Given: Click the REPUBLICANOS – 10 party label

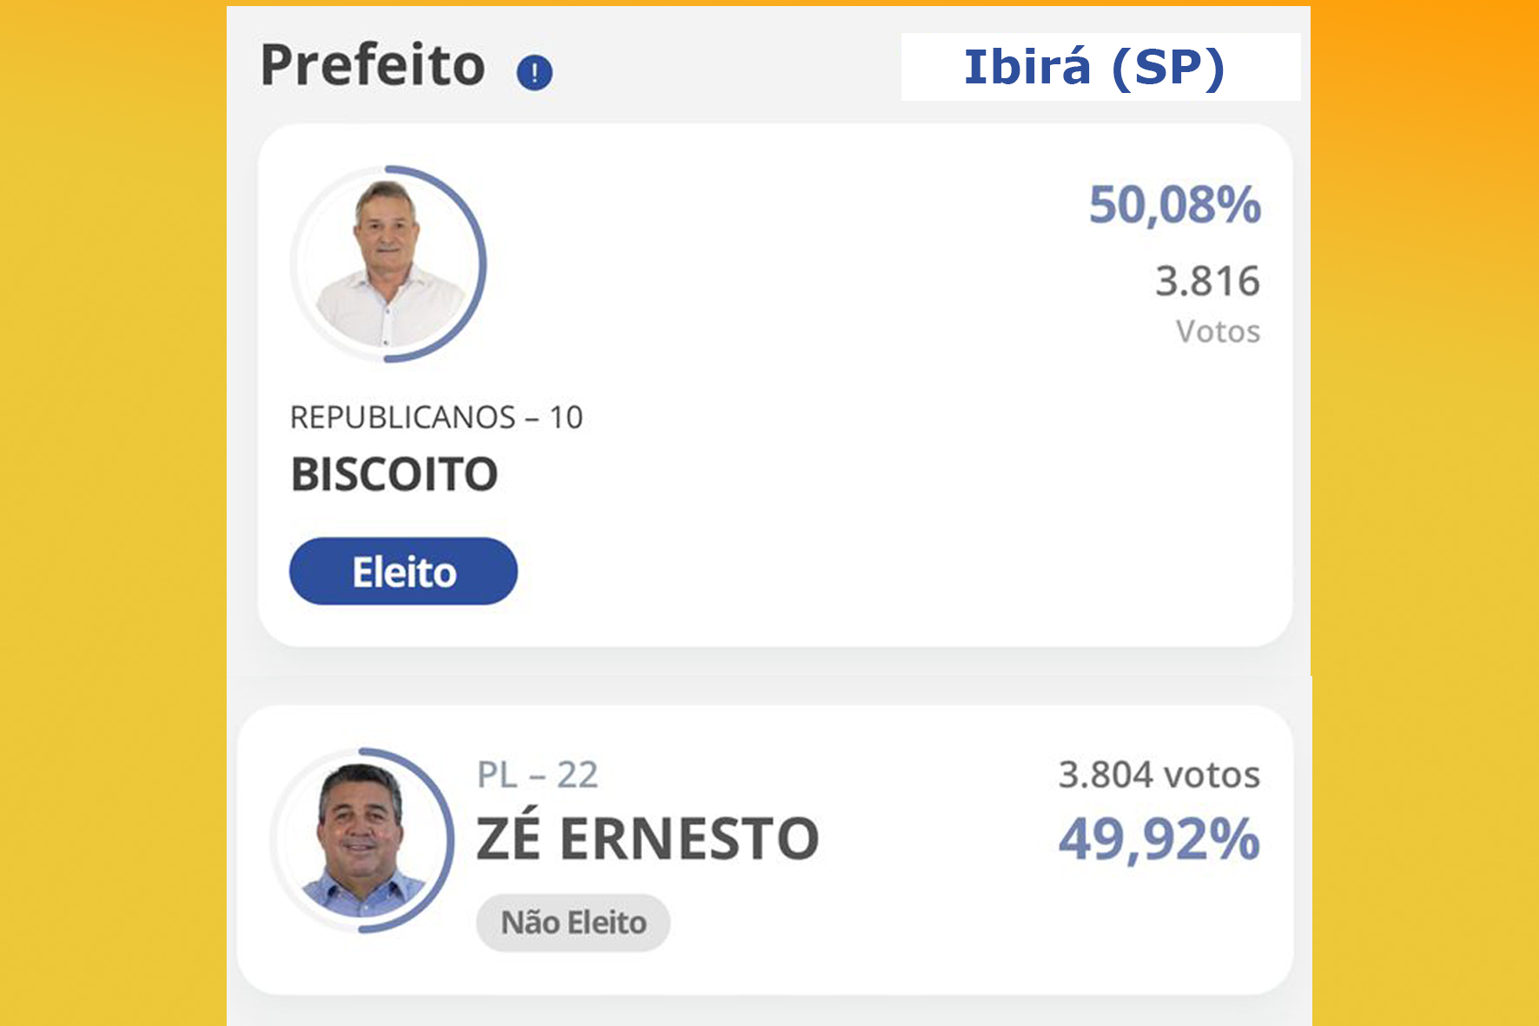Looking at the screenshot, I should 436,418.
